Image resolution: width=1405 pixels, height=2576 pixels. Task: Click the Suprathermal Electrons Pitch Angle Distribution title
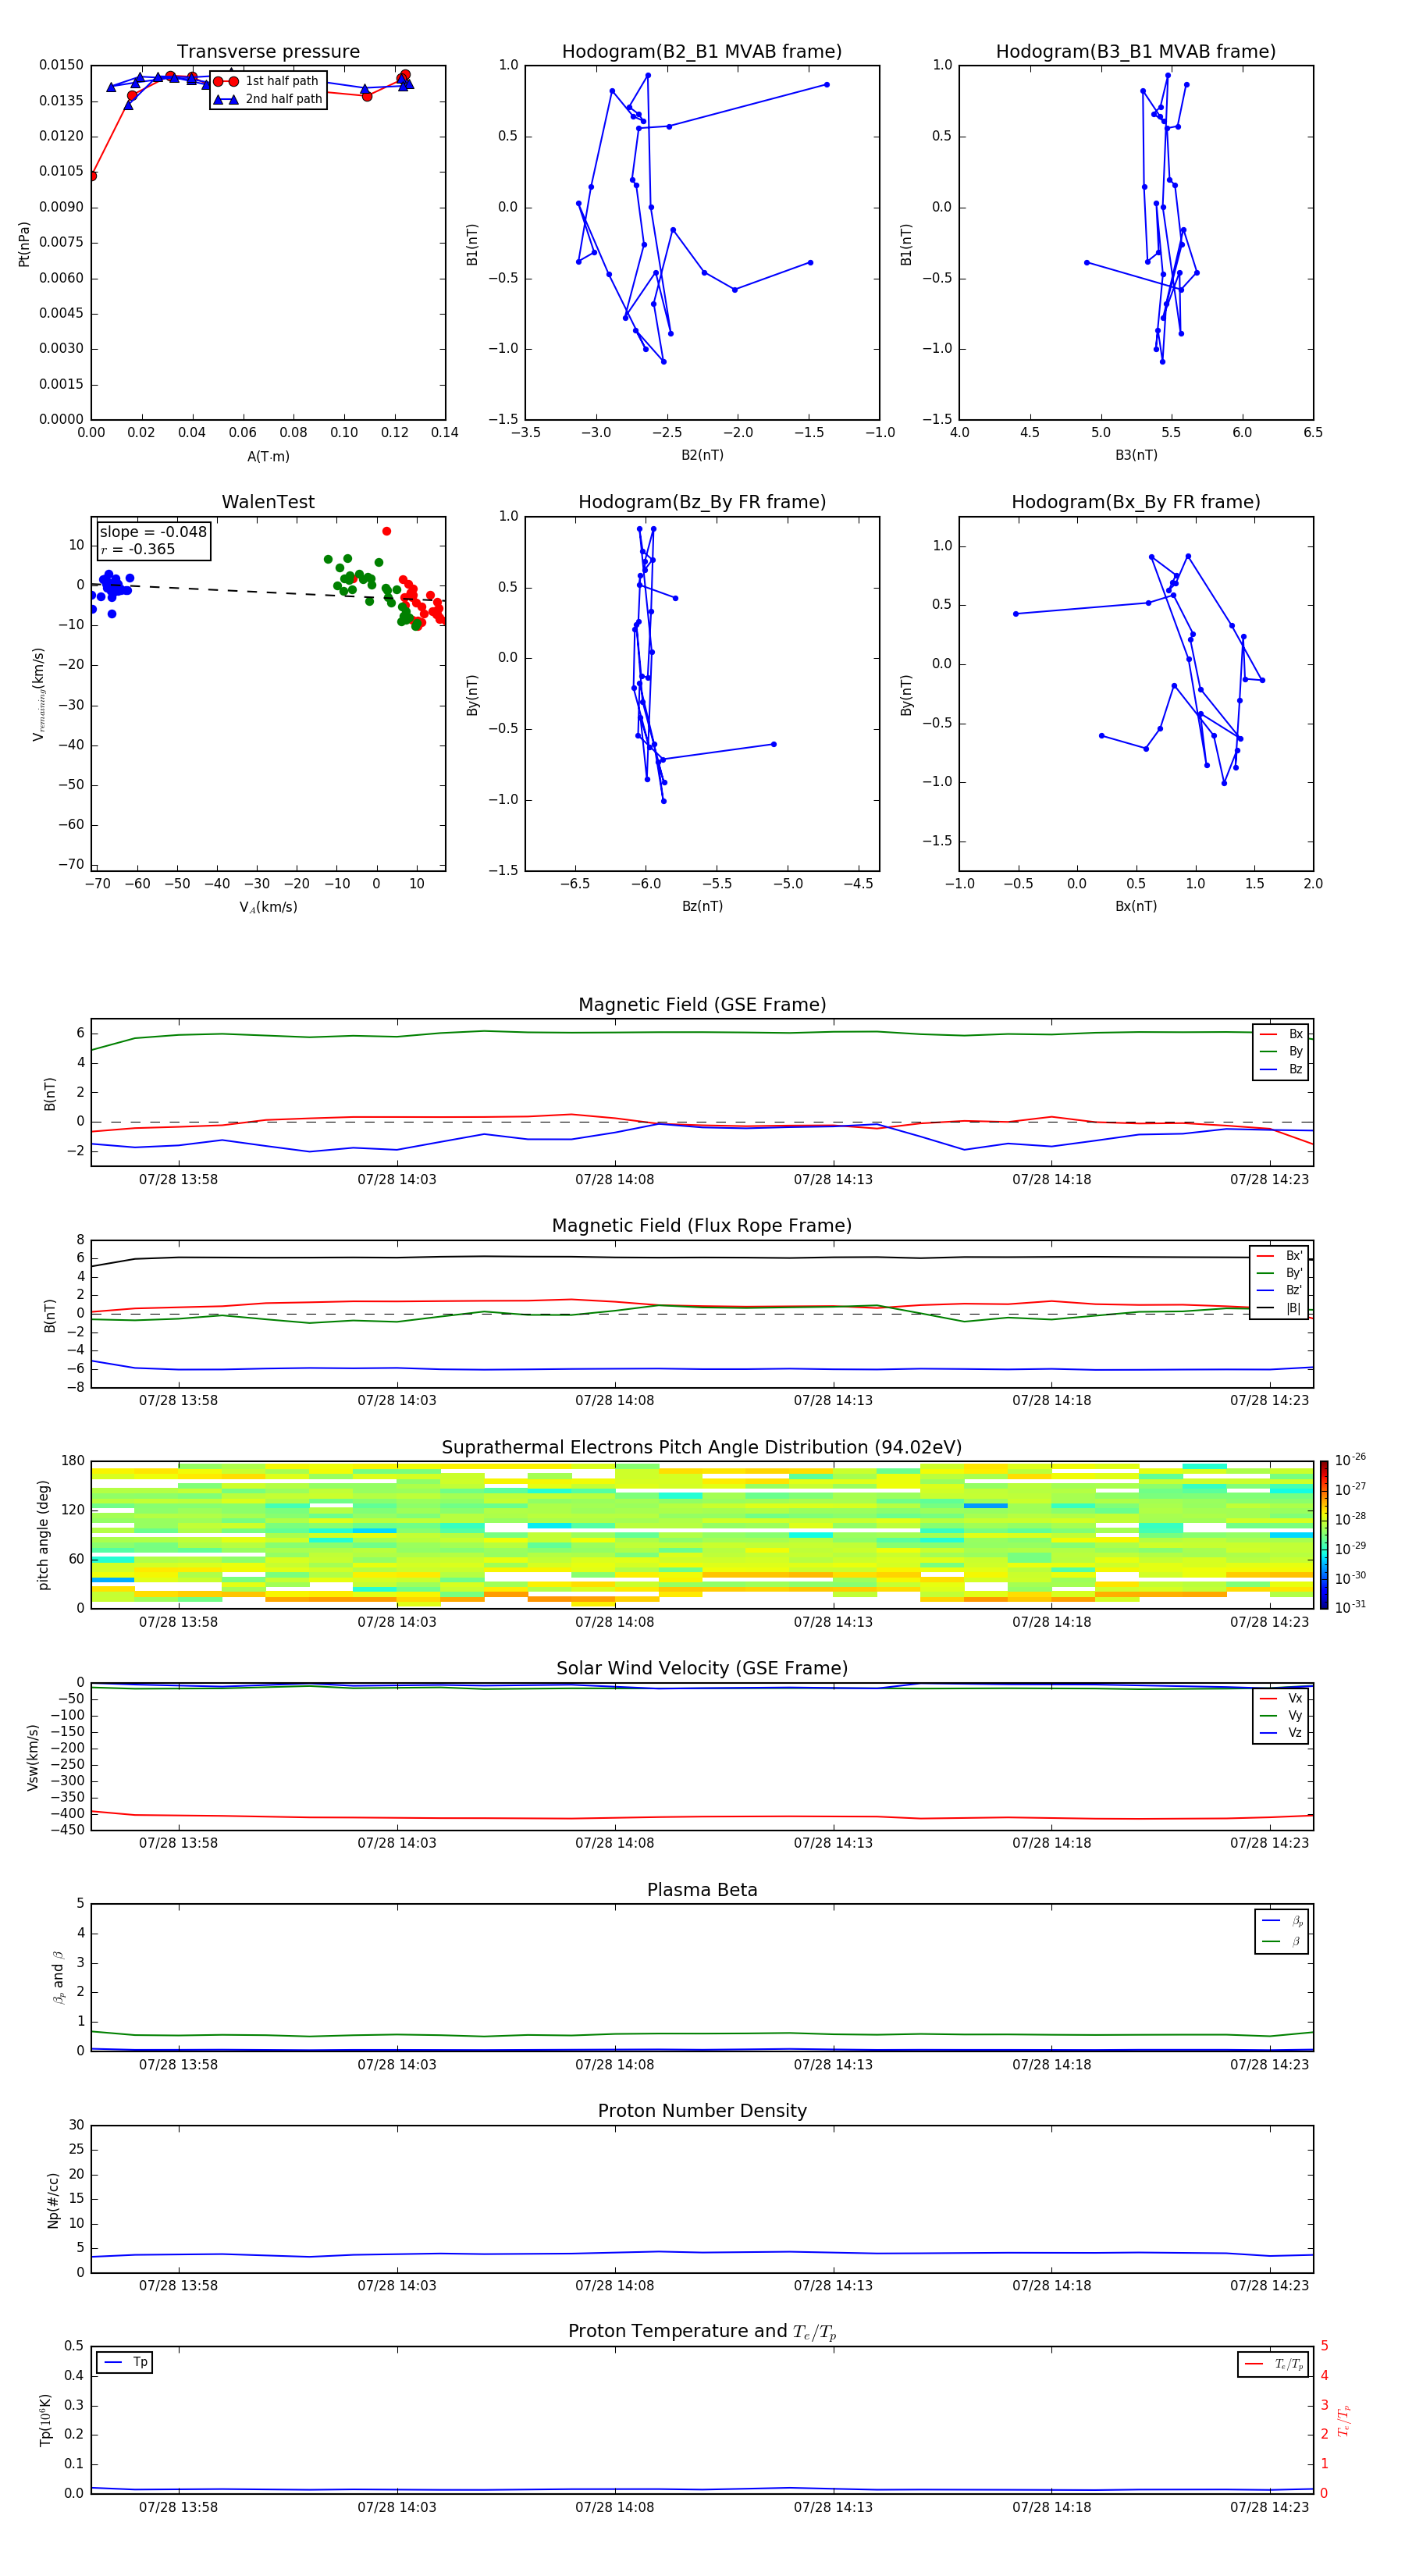[x=702, y=1447]
